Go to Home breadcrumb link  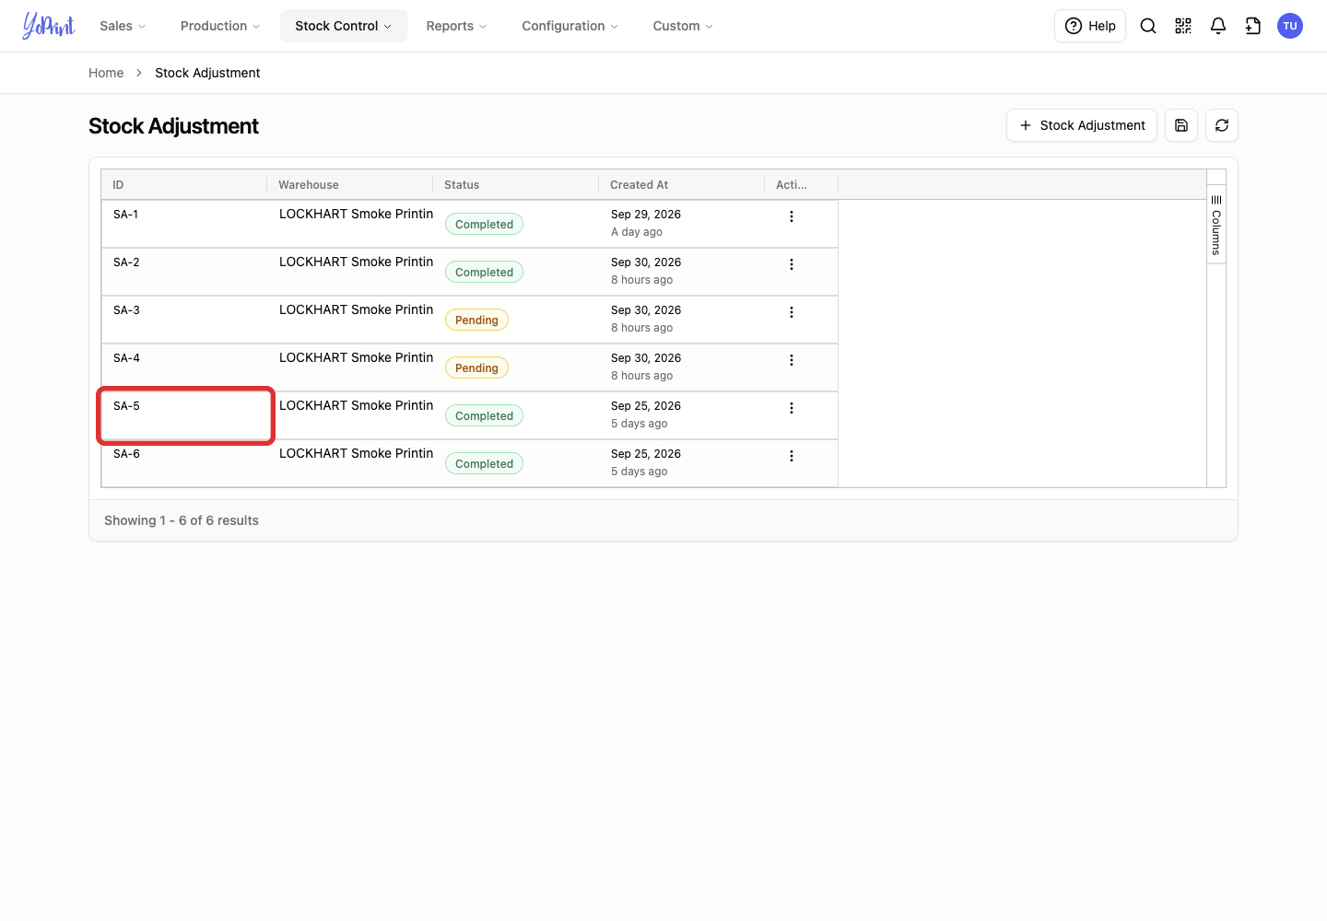[x=106, y=73]
